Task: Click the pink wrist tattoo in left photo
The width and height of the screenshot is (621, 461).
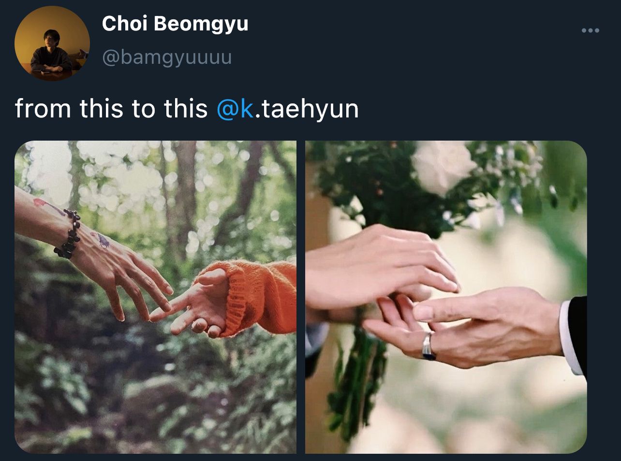Action: (47, 206)
